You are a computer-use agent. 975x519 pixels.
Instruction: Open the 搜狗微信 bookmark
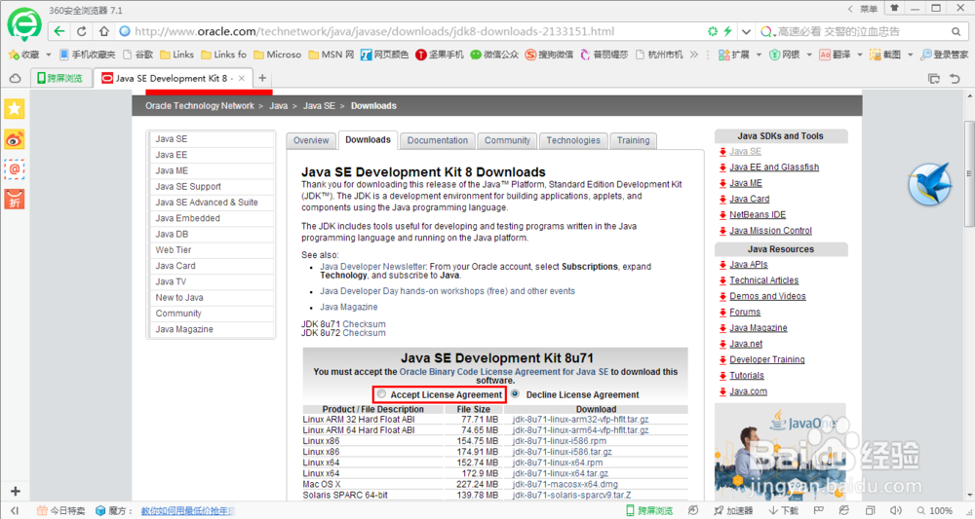(x=549, y=55)
